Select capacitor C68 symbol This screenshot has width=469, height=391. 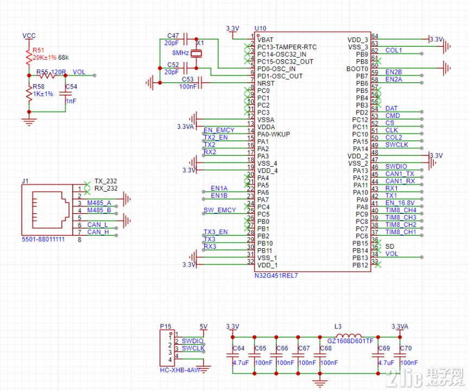pos(320,355)
